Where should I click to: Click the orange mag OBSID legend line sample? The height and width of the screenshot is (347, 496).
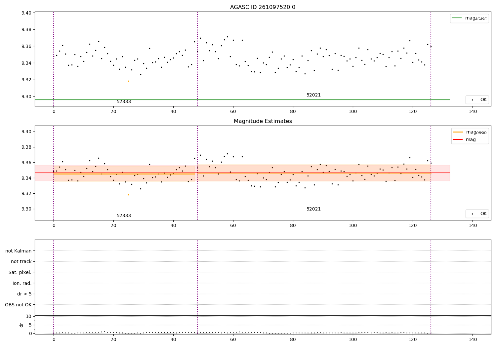pyautogui.click(x=458, y=132)
